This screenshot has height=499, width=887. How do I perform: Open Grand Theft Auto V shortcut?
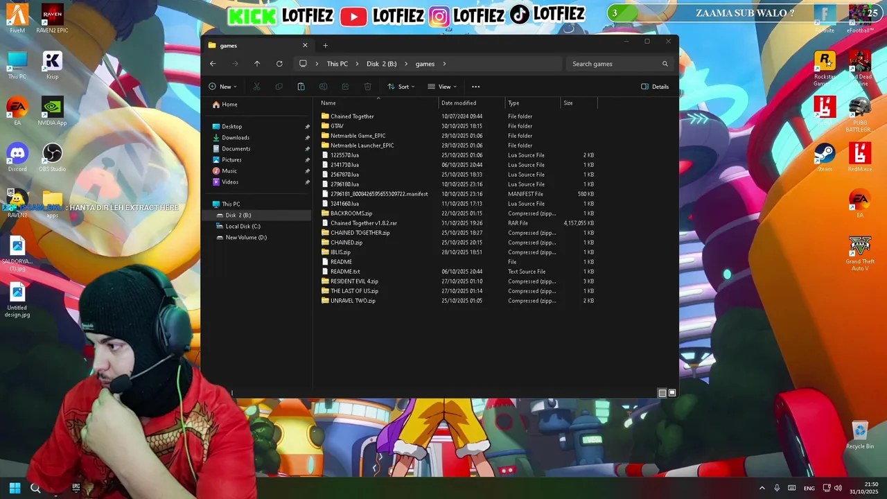pyautogui.click(x=860, y=254)
